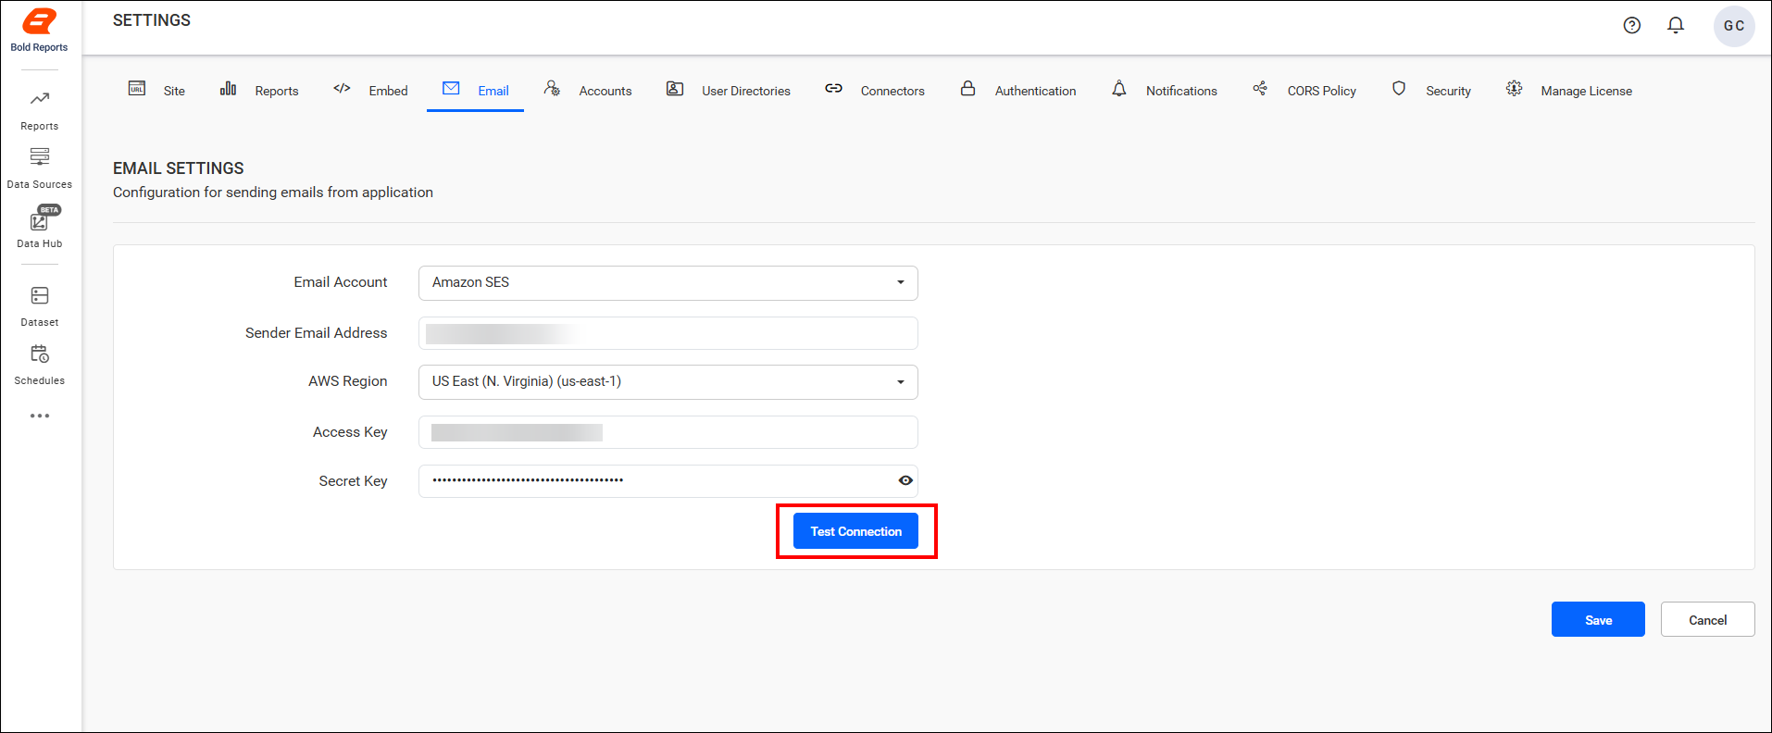Click the Embed code tab icon
The image size is (1772, 733).
point(342,89)
